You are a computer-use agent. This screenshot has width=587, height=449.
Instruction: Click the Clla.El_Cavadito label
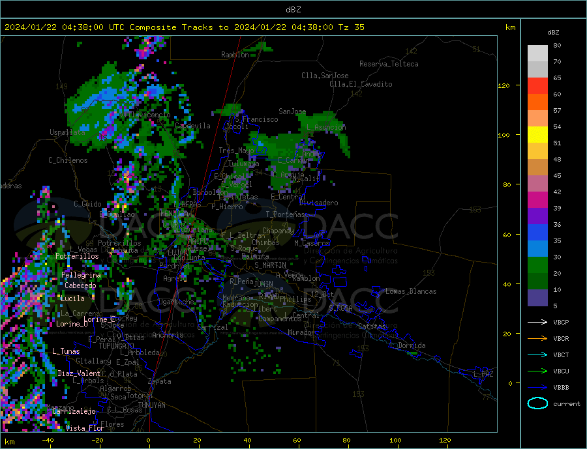tap(361, 84)
